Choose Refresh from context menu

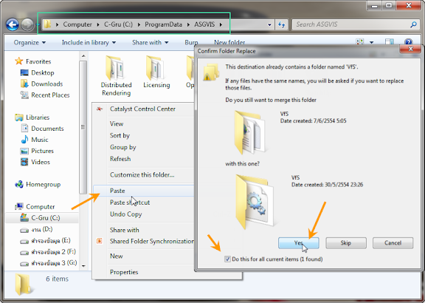click(120, 159)
